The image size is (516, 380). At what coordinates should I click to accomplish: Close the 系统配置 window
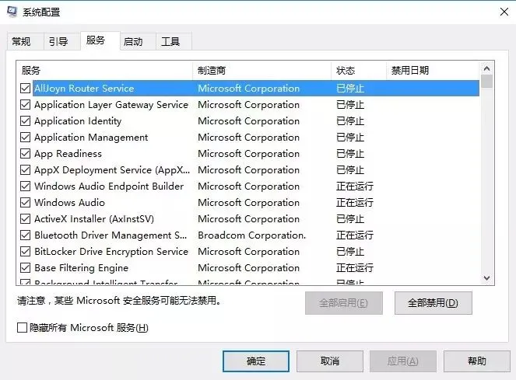click(x=504, y=12)
